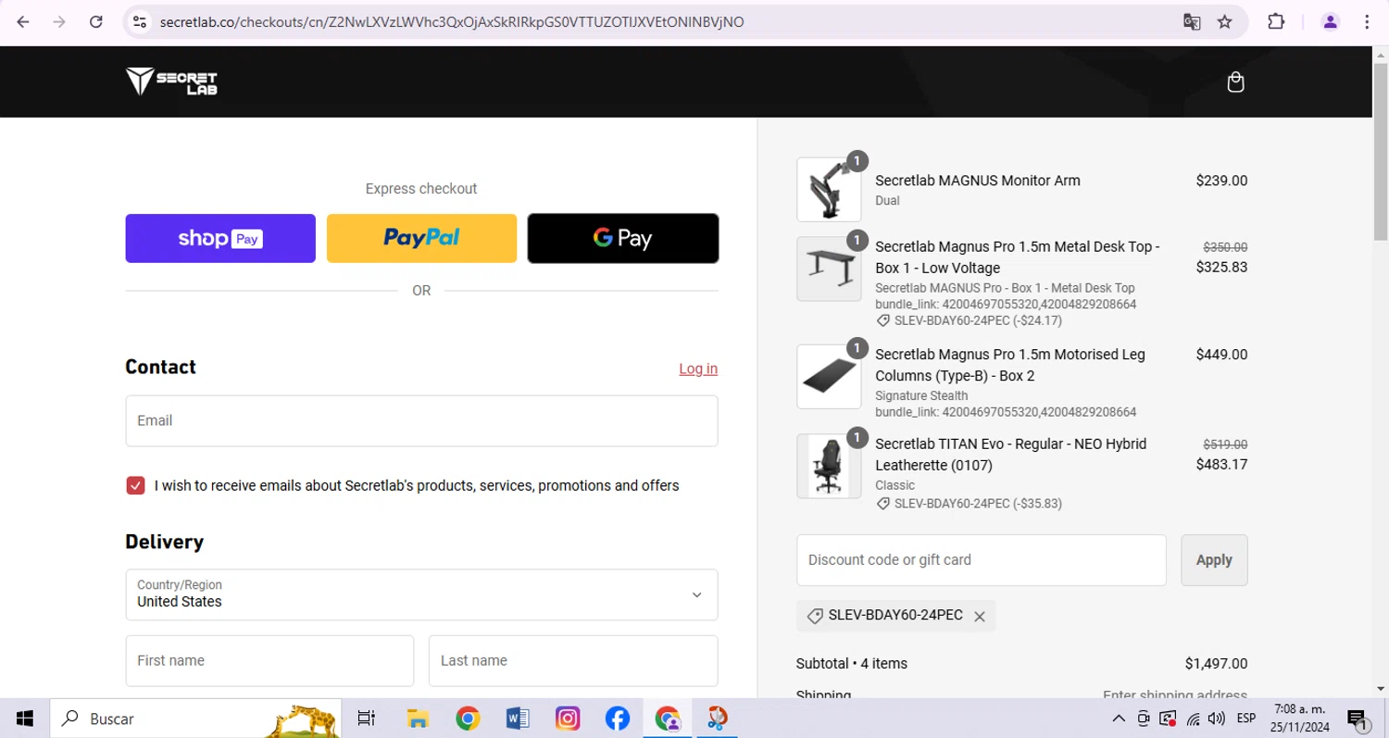Switch to Chrome profile window in taskbar
The height and width of the screenshot is (738, 1389).
[668, 719]
